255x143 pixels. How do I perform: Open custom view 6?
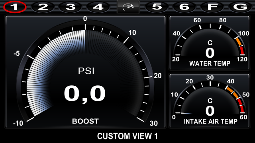click(x=184, y=7)
